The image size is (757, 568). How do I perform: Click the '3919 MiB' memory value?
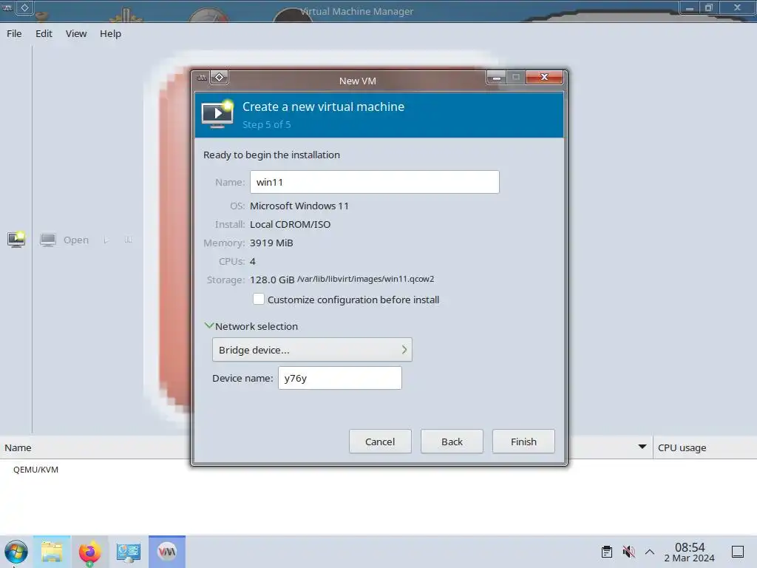pos(271,243)
